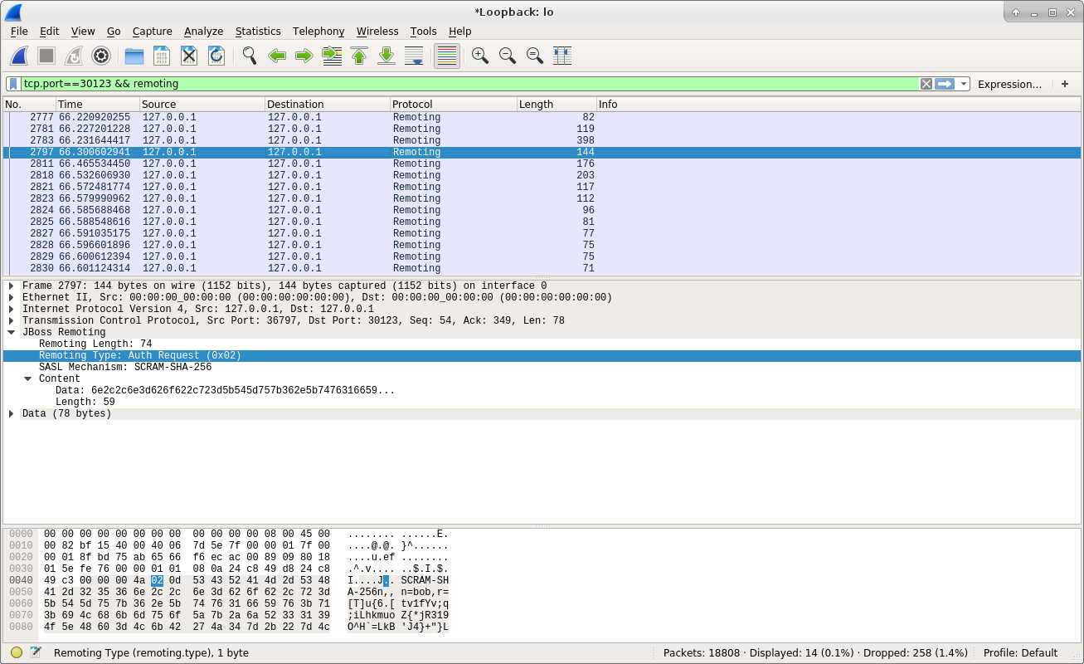This screenshot has height=664, width=1084.
Task: Go forward in packet history
Action: coord(304,56)
